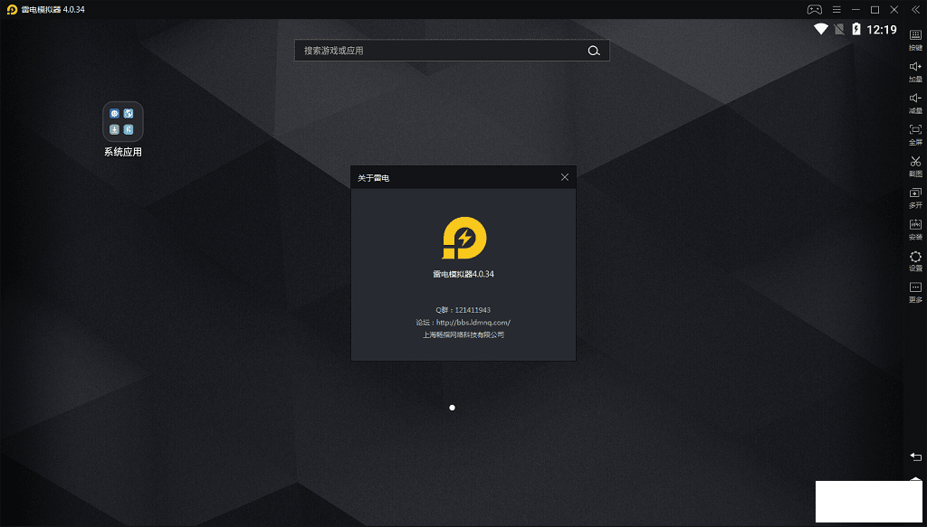The width and height of the screenshot is (927, 527).
Task: Click the Android back arrow in sidebar
Action: click(x=915, y=456)
